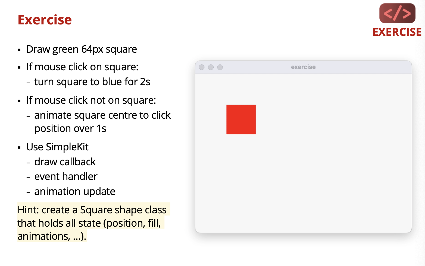Click the red "Exercise" slide heading
The height and width of the screenshot is (266, 425).
tap(45, 20)
